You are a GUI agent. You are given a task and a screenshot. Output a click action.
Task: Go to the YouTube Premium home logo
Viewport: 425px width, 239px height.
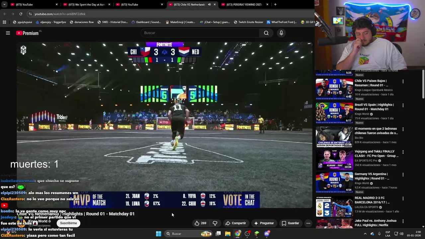pyautogui.click(x=27, y=33)
